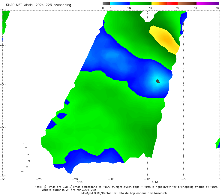Pick the green segment of the color bar
The height and width of the screenshot is (195, 222).
coord(140,4)
